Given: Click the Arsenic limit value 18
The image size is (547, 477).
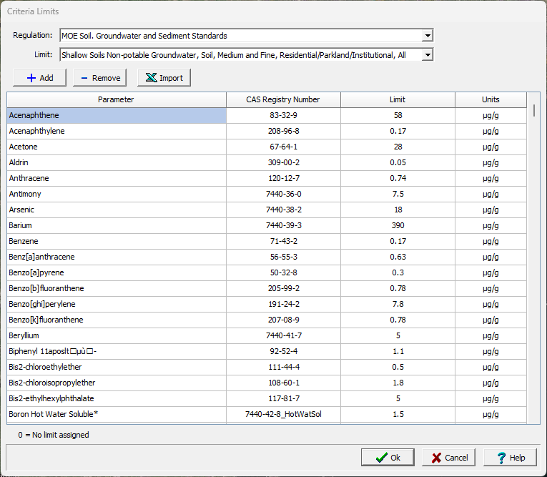Looking at the screenshot, I should [398, 210].
